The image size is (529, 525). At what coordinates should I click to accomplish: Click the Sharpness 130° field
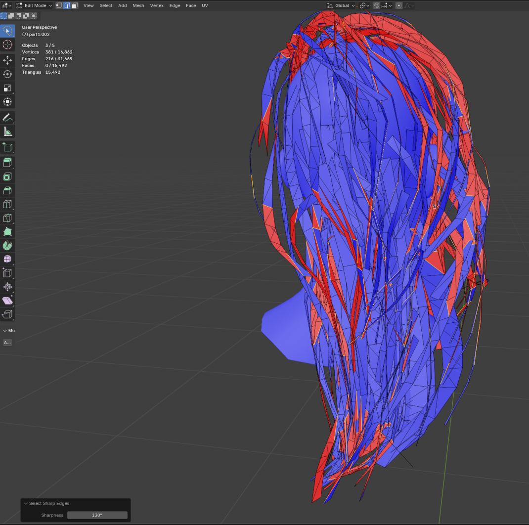point(97,515)
